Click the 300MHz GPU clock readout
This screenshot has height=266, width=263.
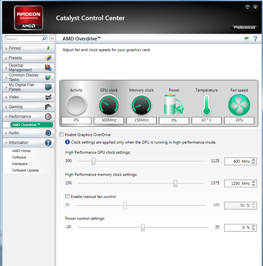click(x=109, y=120)
